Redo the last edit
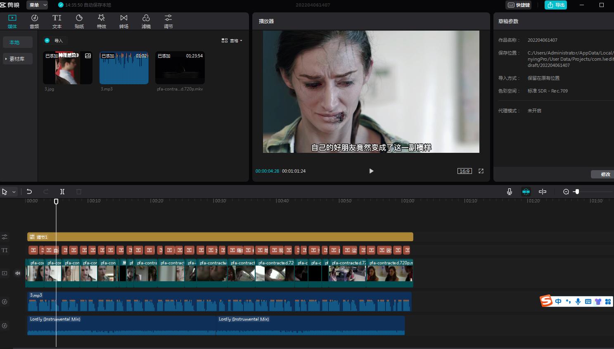The height and width of the screenshot is (349, 614). click(x=46, y=192)
